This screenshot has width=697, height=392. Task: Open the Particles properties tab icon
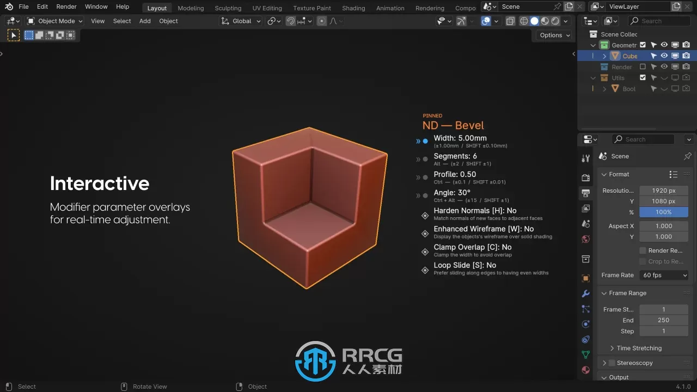586,309
